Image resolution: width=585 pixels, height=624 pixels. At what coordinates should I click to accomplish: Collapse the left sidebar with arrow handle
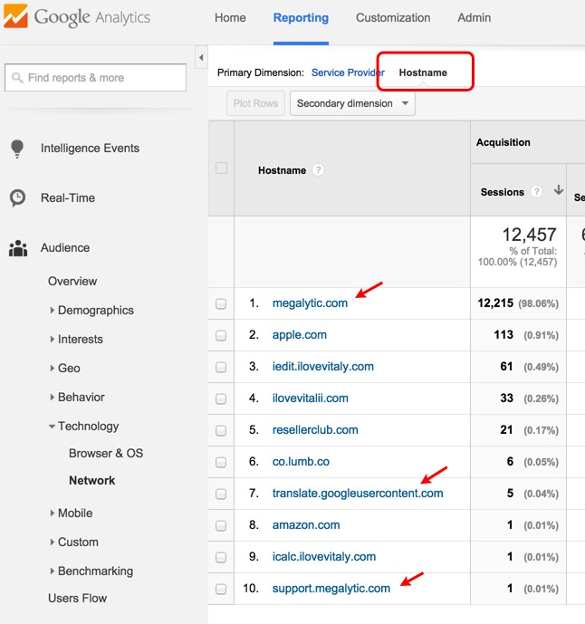200,59
